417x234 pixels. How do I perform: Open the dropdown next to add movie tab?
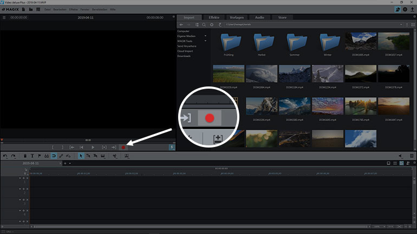(x=70, y=163)
